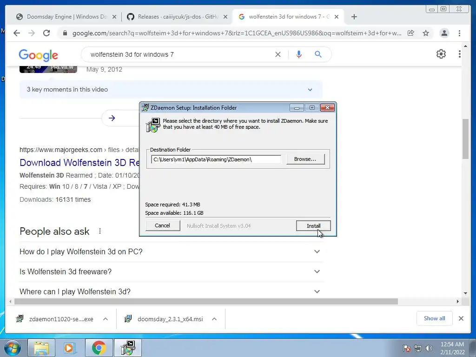Switch to the Releases js-dos GitHub tab

pos(178,17)
